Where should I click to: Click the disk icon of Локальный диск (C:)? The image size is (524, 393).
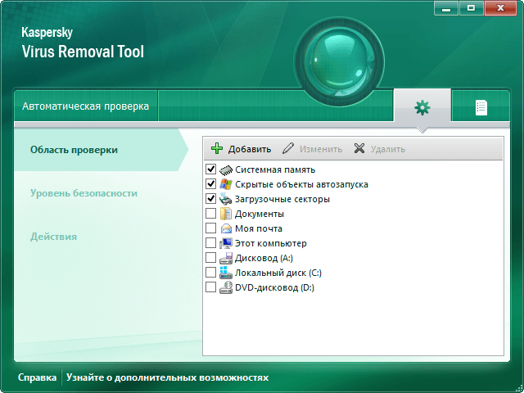coord(226,273)
